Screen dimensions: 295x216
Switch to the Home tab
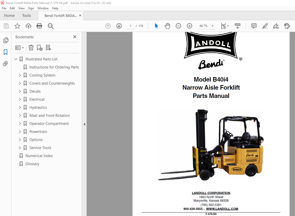[x=9, y=16]
